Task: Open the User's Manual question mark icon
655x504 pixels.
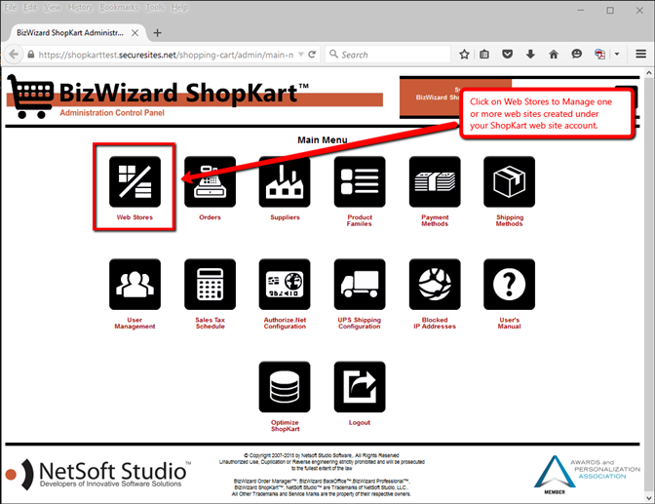Action: pyautogui.click(x=509, y=285)
